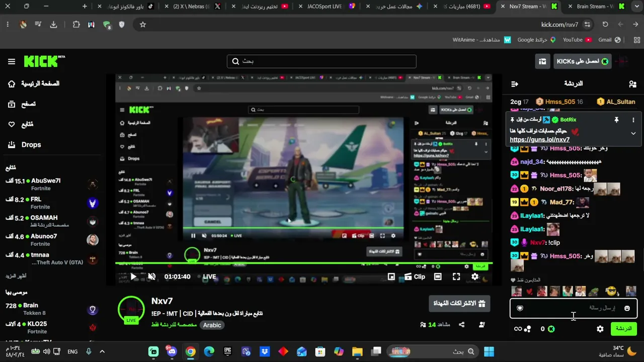This screenshot has width=644, height=362.
Task: Open a new Chrome tab
Action: pos(85,7)
